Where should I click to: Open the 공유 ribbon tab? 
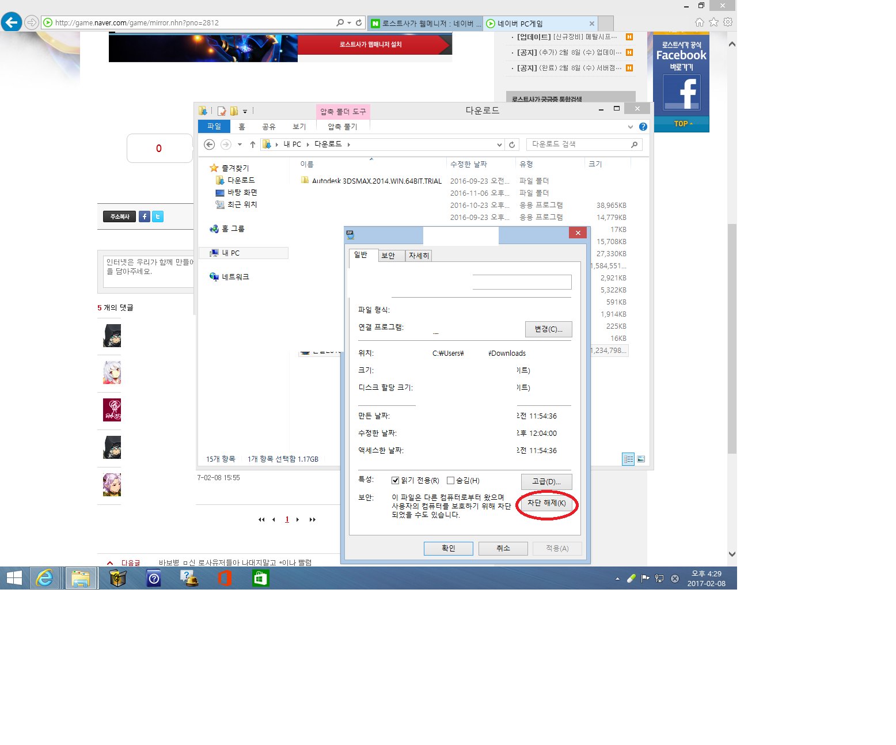pos(269,127)
